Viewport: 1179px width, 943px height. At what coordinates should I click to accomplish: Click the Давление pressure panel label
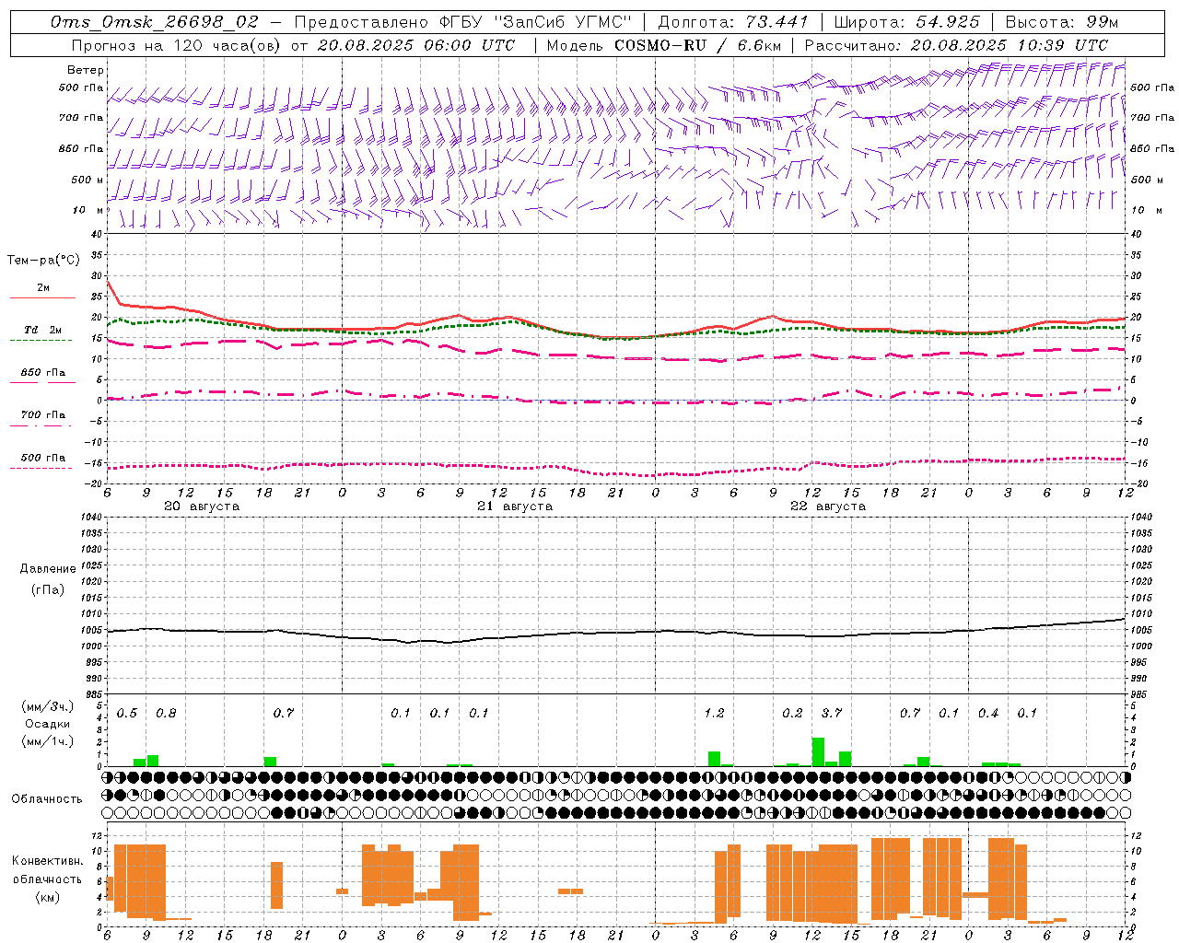click(x=48, y=569)
